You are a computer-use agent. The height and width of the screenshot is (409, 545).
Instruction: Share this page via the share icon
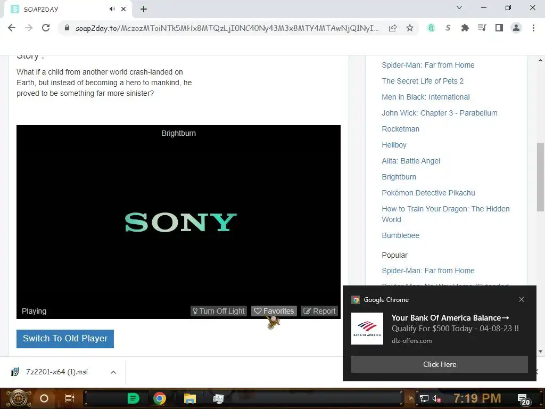[x=393, y=28]
